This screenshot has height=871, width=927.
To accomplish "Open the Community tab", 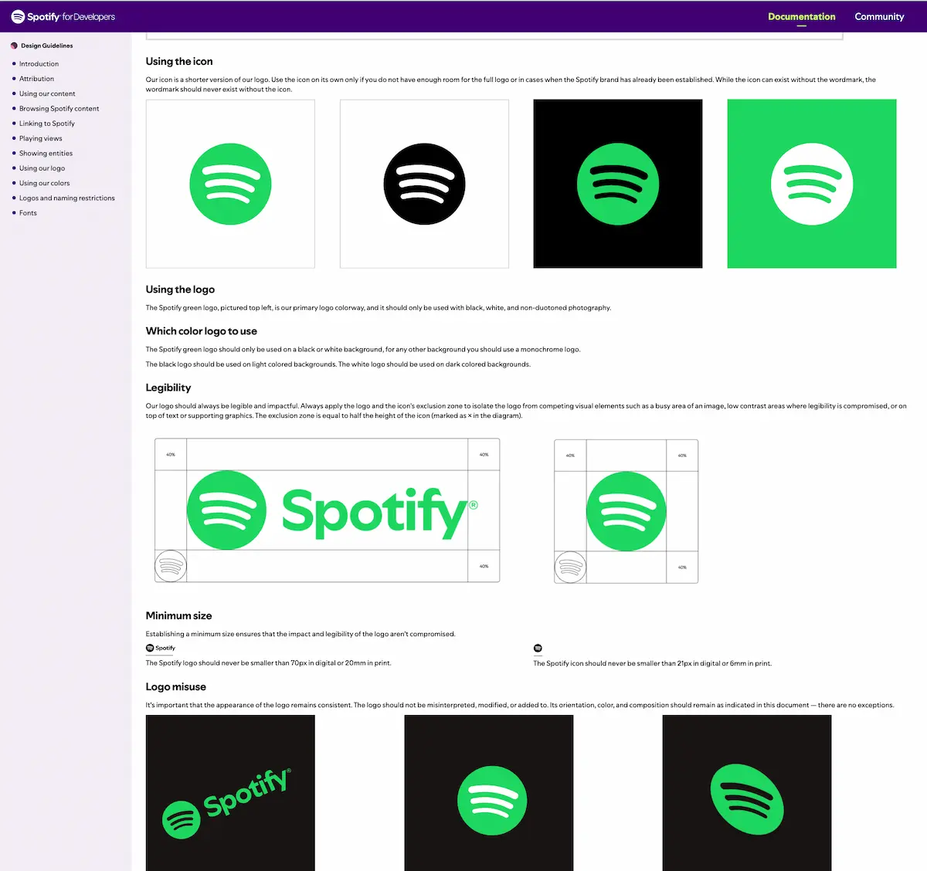I will (x=879, y=16).
